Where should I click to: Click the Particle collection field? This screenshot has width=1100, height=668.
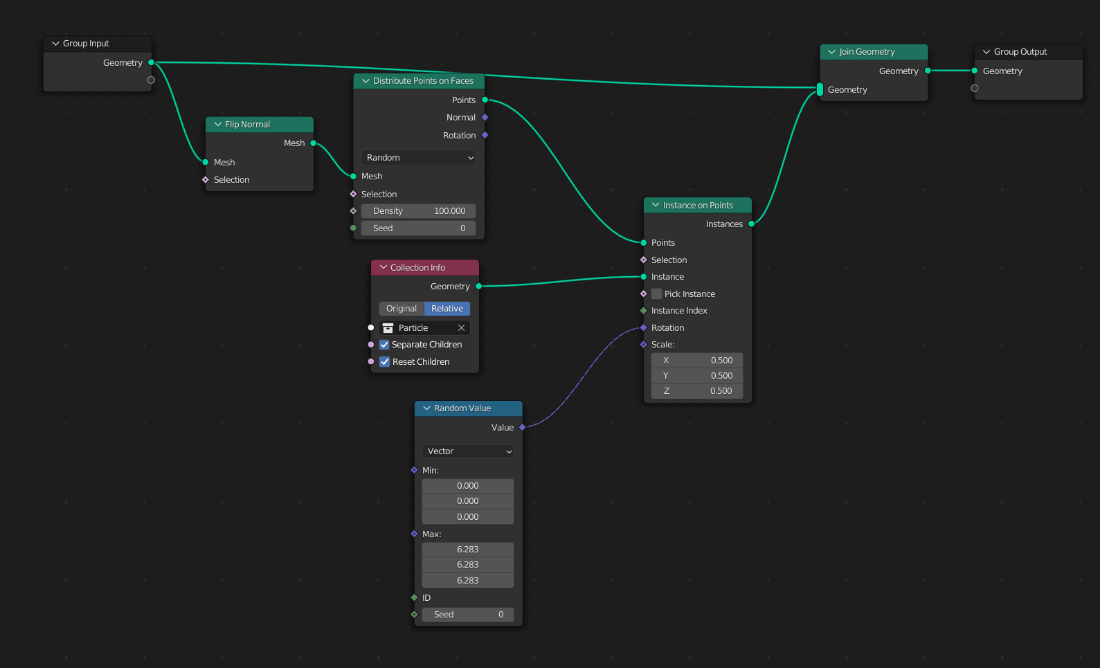(424, 328)
